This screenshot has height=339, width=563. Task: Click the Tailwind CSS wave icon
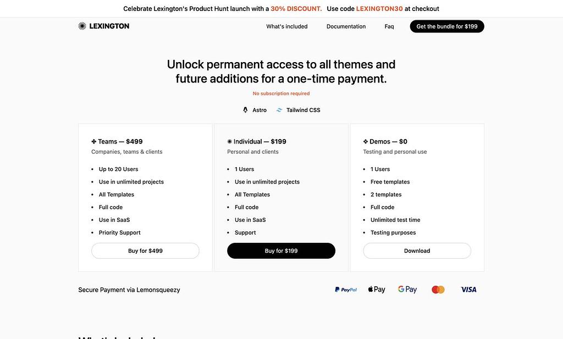(x=279, y=110)
